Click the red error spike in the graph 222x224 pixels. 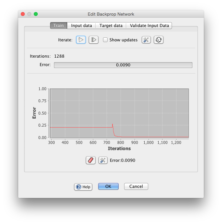pyautogui.click(x=112, y=126)
